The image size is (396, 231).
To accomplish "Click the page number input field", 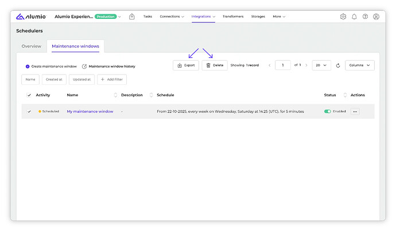I will tap(283, 65).
